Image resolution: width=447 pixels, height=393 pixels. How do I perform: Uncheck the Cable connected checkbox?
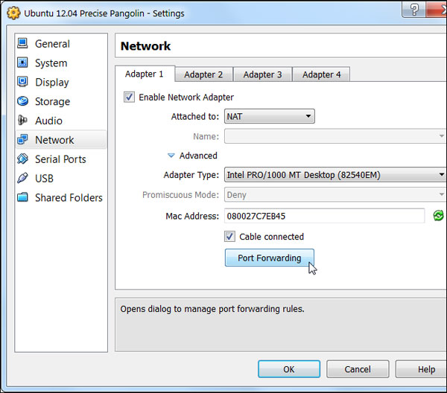230,237
